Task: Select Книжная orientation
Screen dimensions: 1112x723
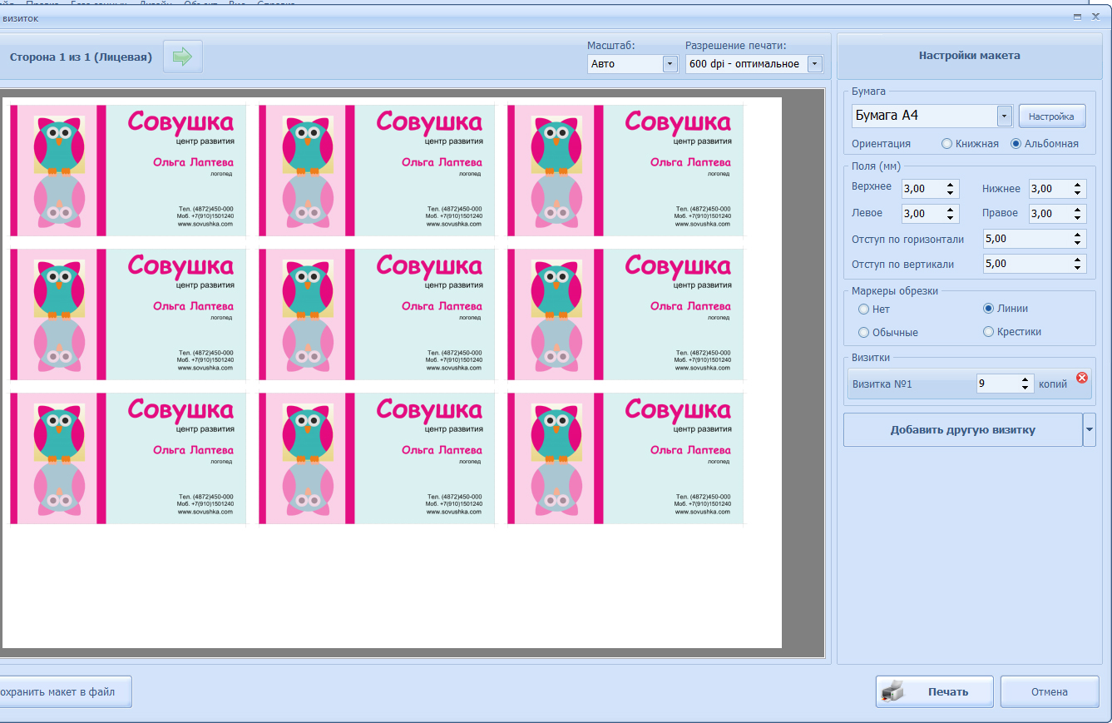Action: tap(946, 143)
